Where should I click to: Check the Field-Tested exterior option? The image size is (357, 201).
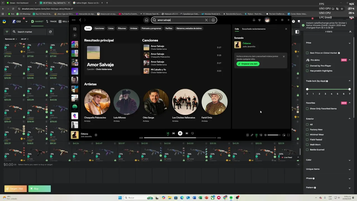307,140
